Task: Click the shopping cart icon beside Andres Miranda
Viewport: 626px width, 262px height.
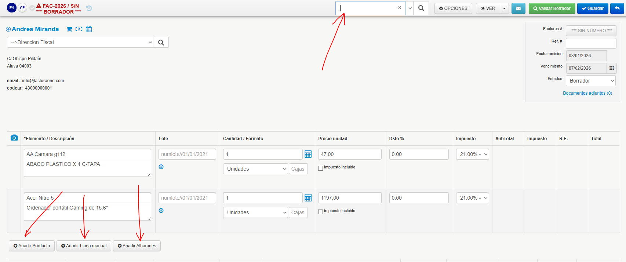Action: click(x=69, y=29)
